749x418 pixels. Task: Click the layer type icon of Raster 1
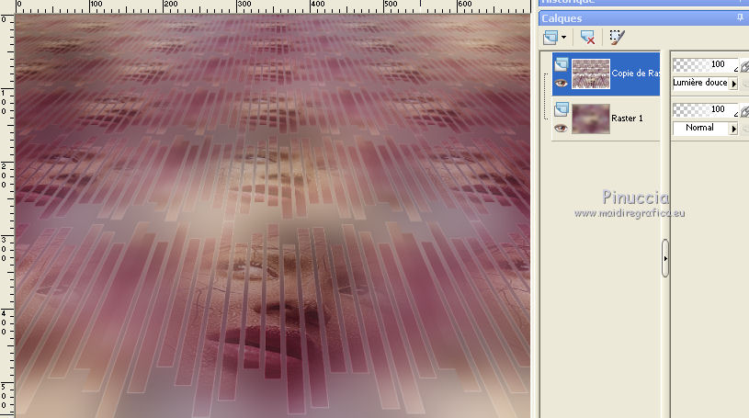(562, 109)
